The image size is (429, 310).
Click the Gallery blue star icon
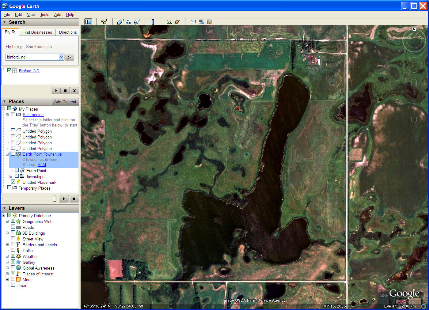pos(18,262)
